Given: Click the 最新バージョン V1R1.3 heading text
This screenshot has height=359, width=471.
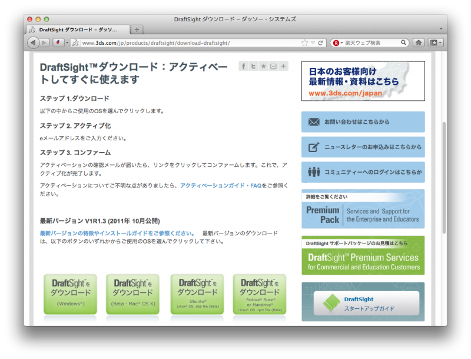Looking at the screenshot, I should pos(99,221).
